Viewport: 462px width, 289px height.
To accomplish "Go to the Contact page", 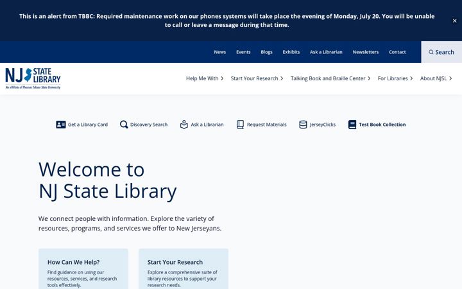I will click(x=397, y=52).
